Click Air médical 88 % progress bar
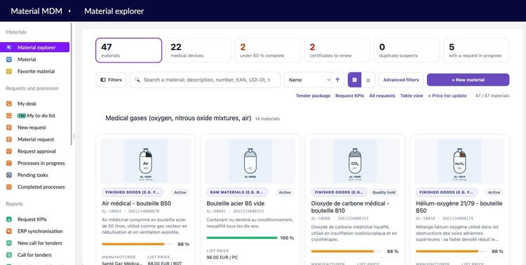The width and height of the screenshot is (526, 265). (x=137, y=244)
